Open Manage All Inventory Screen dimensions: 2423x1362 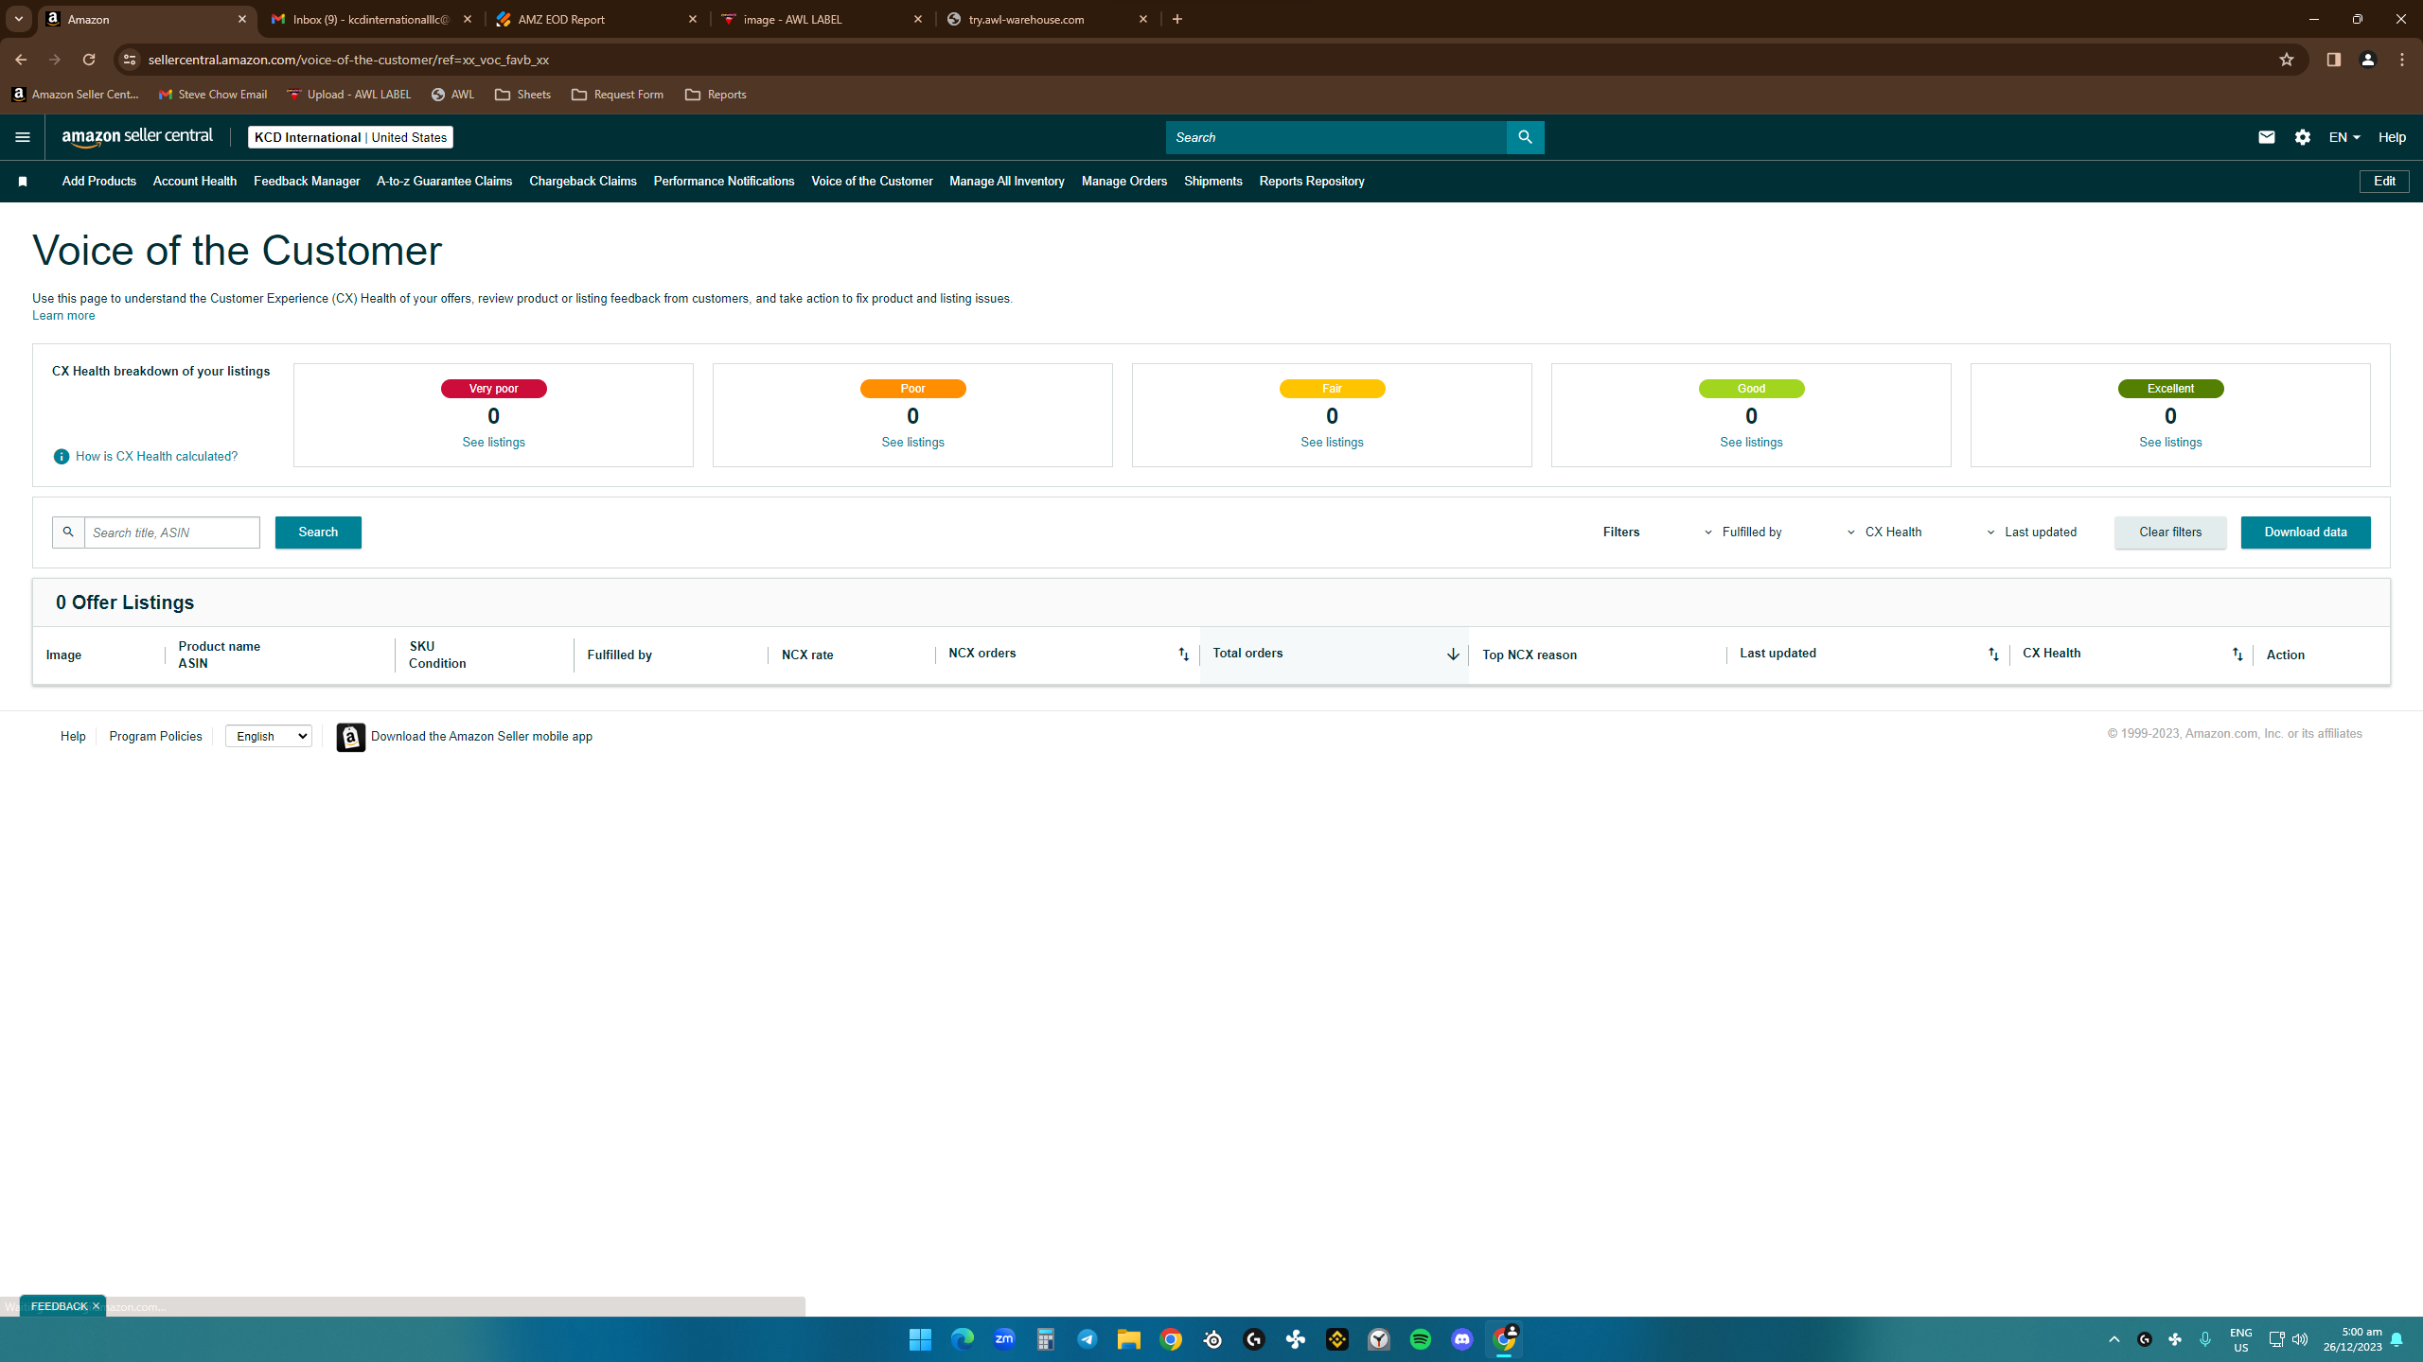[1007, 182]
